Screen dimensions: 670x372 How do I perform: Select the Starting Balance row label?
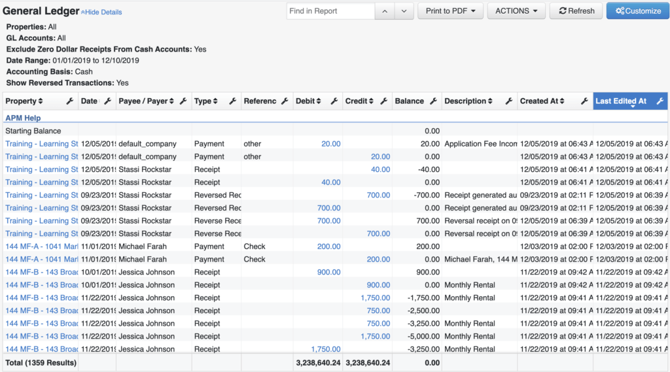[33, 131]
